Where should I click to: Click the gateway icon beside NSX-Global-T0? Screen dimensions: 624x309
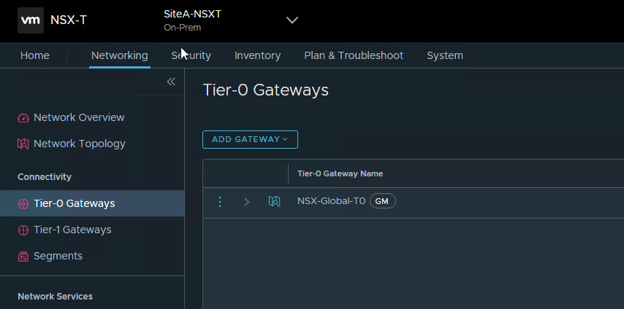point(274,202)
